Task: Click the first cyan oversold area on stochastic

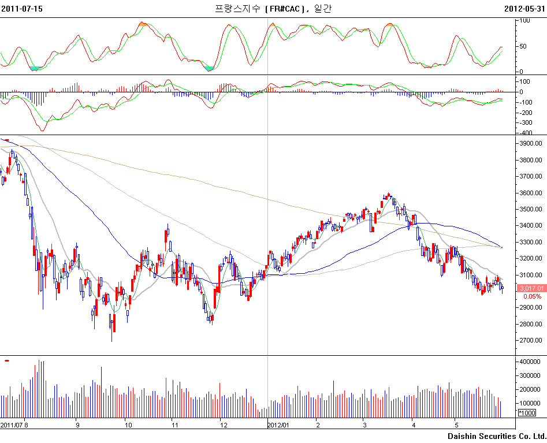Action: [36, 68]
